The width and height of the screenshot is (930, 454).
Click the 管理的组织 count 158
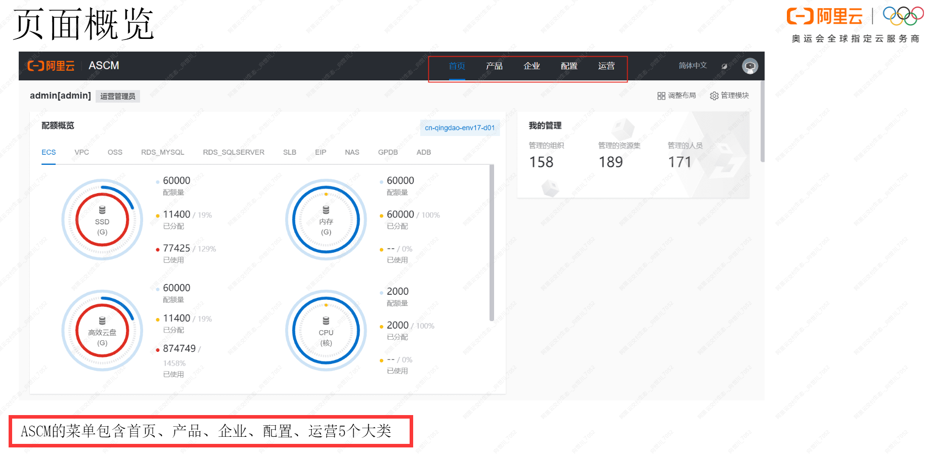[x=541, y=162]
